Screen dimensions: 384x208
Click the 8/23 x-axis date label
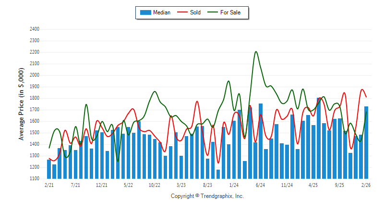(208, 185)
